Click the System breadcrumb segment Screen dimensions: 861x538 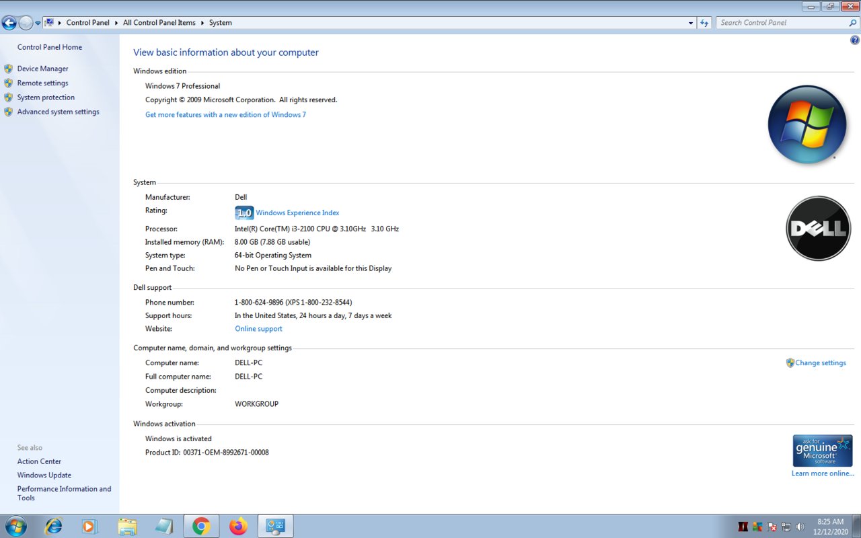click(x=220, y=23)
